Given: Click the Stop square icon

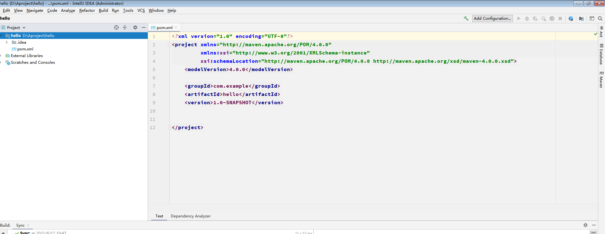Looking at the screenshot, I should point(560,18).
